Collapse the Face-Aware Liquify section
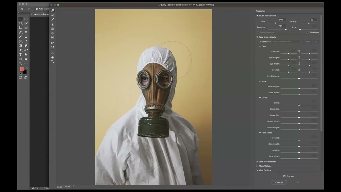This screenshot has width=341, height=192. tap(257, 37)
